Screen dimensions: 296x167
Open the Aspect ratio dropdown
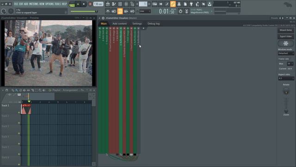(x=286, y=78)
